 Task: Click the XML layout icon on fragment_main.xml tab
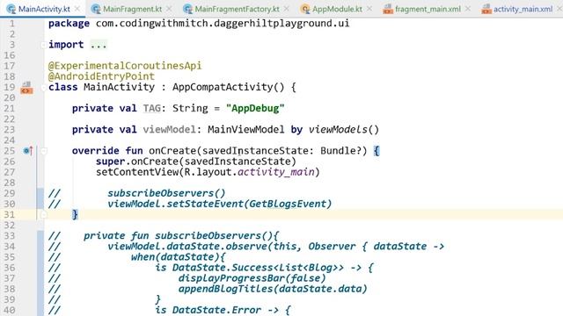pos(388,9)
